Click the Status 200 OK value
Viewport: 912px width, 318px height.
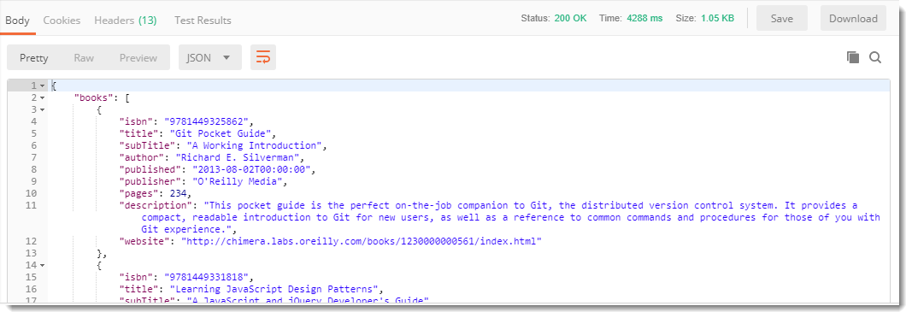pyautogui.click(x=571, y=18)
